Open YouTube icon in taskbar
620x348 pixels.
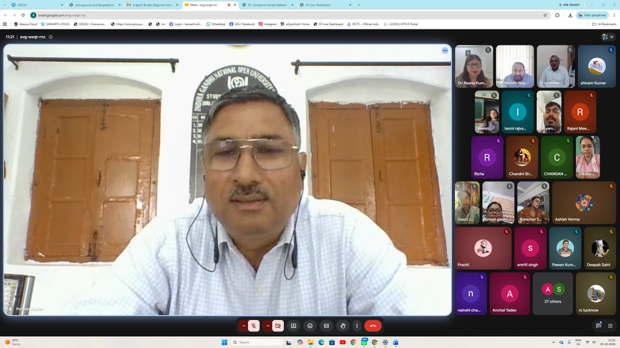(343, 342)
